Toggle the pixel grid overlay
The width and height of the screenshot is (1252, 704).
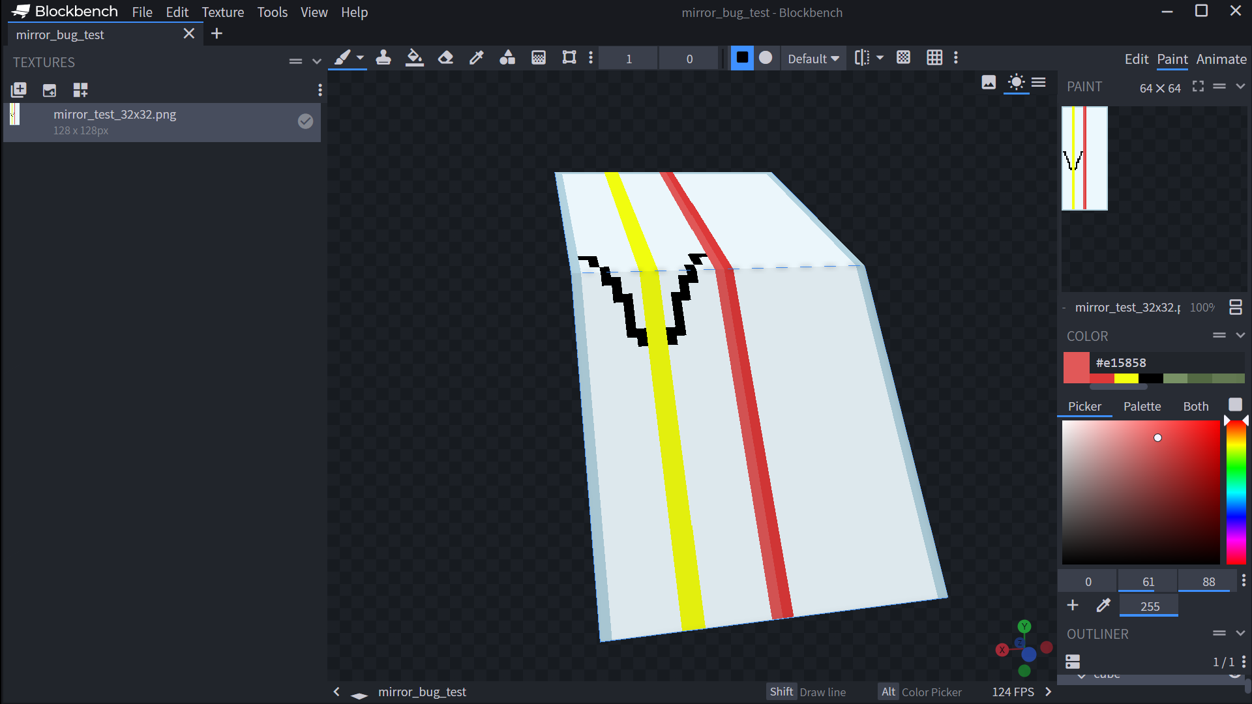[x=903, y=57]
